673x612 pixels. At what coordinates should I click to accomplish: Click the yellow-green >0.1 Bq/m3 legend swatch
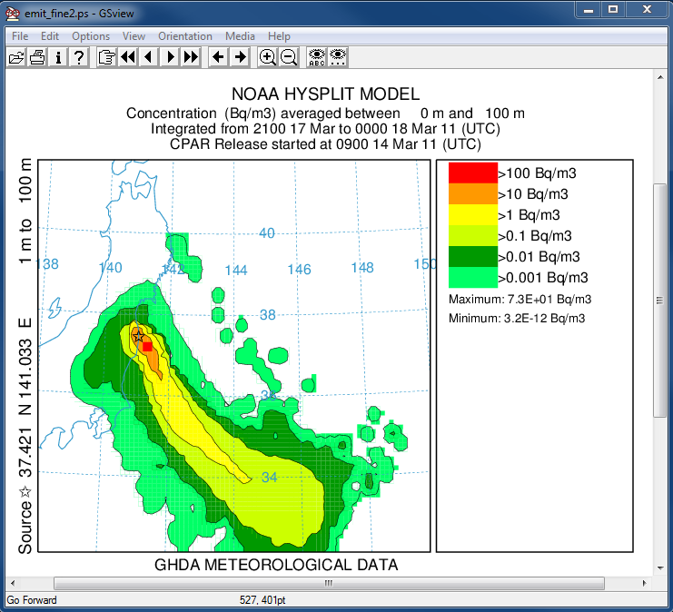click(x=473, y=235)
